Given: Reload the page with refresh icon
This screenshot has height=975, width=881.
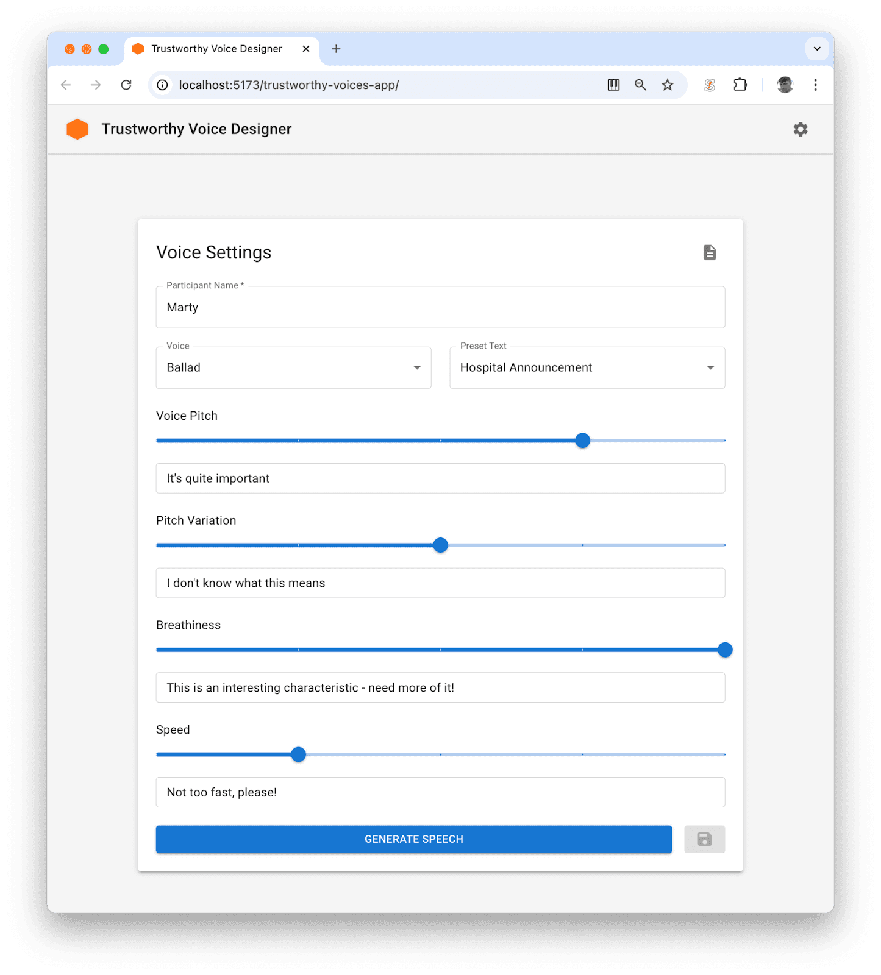Looking at the screenshot, I should [126, 85].
